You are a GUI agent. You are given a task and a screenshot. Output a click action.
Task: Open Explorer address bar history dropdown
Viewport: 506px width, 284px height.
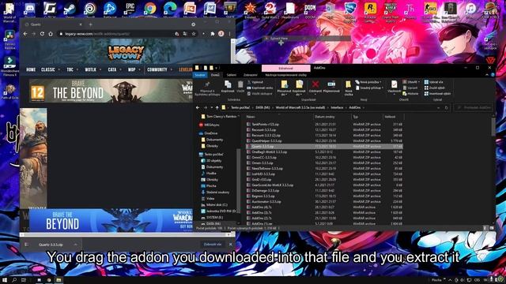point(438,107)
